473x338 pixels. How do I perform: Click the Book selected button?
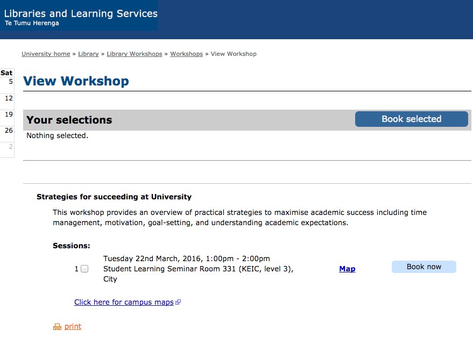coord(412,119)
